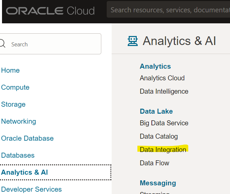
Task: Open the Storage menu category
Action: coord(13,104)
